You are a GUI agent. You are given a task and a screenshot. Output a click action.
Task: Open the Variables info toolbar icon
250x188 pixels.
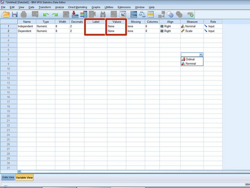click(x=84, y=14)
